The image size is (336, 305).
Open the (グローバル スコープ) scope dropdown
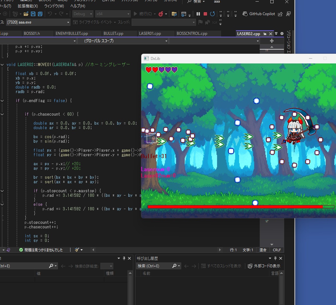click(x=123, y=41)
